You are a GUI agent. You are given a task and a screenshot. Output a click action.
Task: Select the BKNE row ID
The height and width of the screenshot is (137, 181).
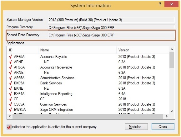click(x=18, y=88)
